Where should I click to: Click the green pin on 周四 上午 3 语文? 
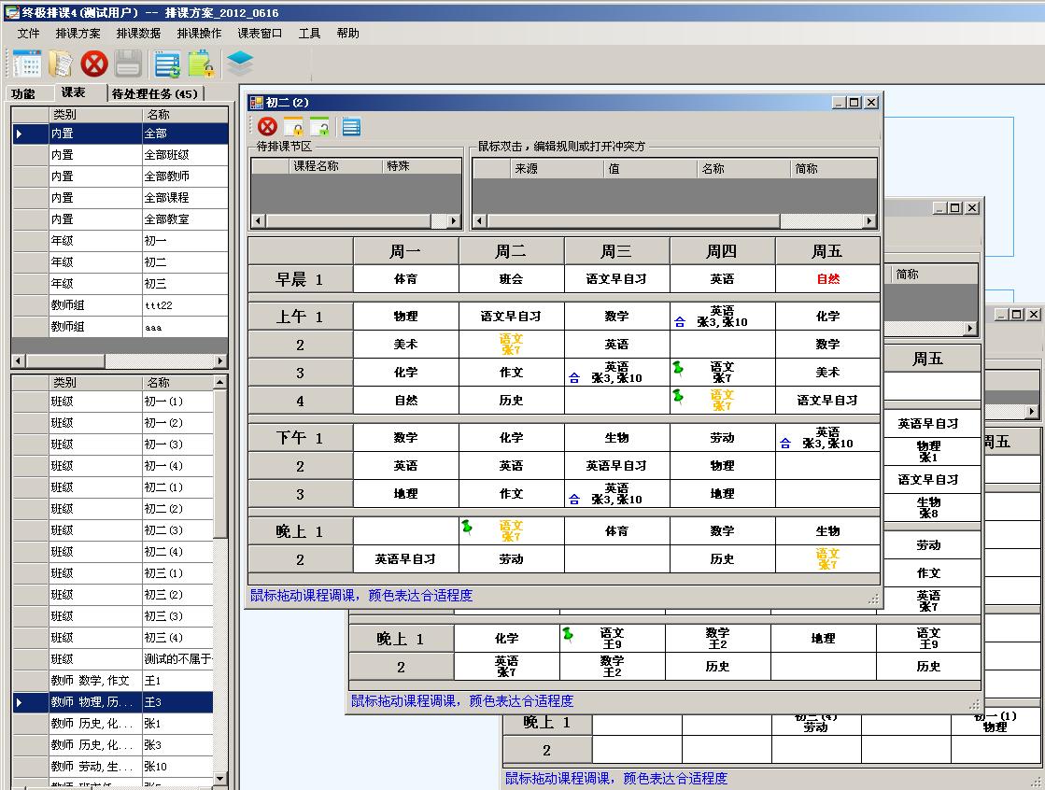678,368
